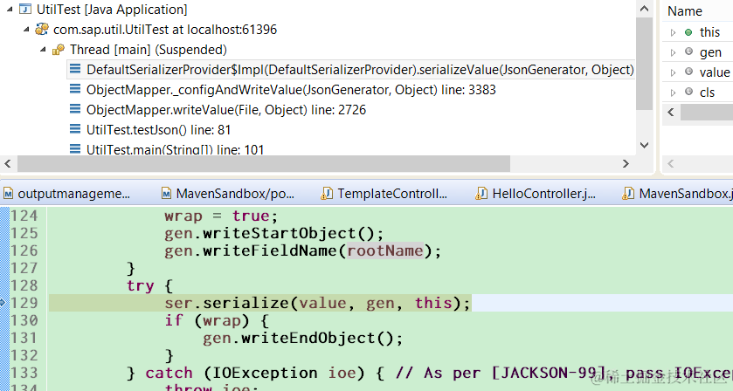Click the outputmanageme... tab file icon

tap(9, 194)
